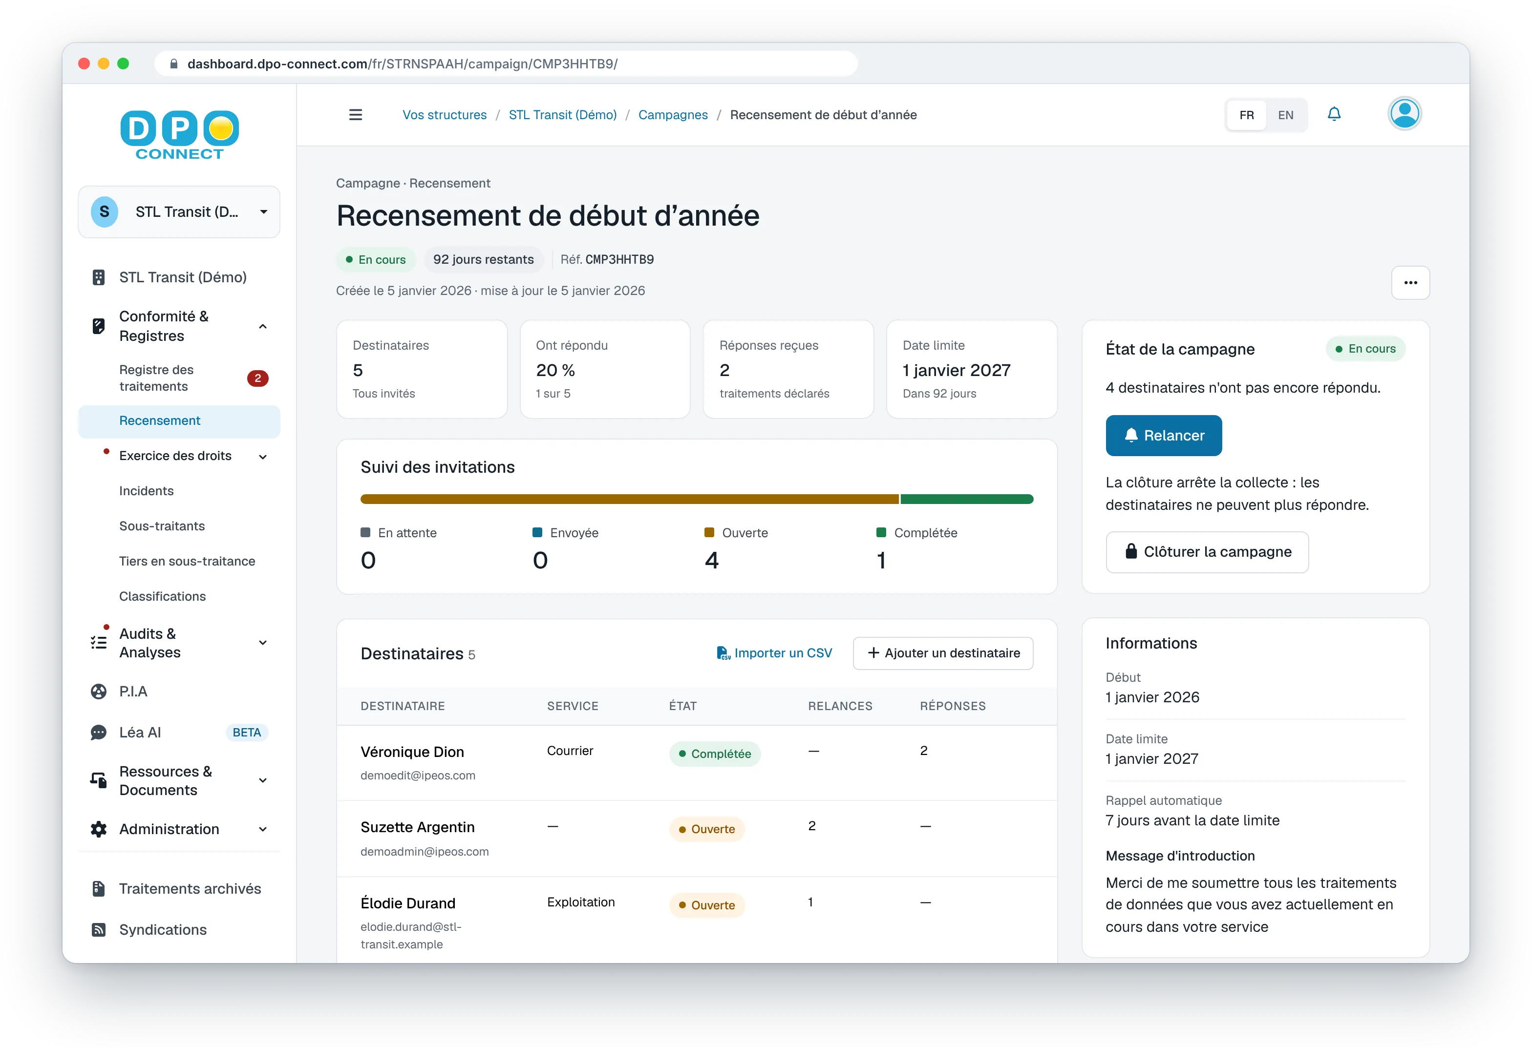This screenshot has width=1532, height=1049.
Task: Click the Vos structures breadcrumb link
Action: (x=444, y=115)
